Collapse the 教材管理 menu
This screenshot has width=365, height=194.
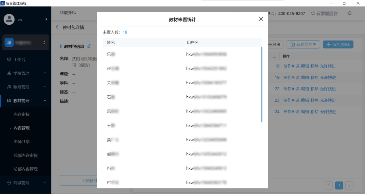26,101
